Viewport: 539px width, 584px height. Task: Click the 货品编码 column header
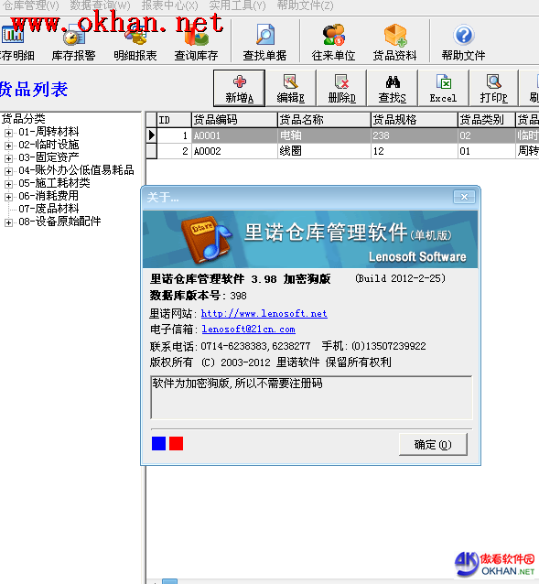tap(234, 120)
